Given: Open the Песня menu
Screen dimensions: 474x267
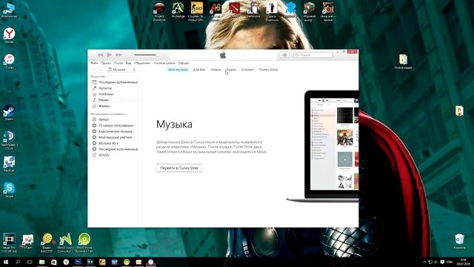Looking at the screenshot, I should (118, 63).
